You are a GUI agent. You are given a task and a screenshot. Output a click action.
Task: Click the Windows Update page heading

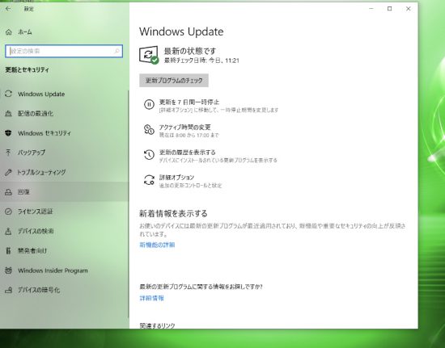click(181, 31)
